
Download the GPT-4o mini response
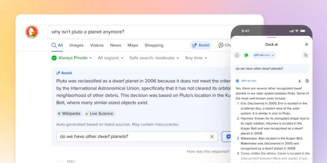(300, 81)
